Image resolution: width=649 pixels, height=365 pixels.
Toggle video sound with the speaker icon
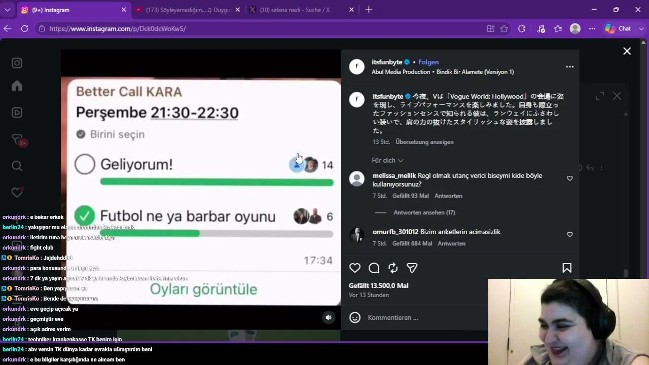329,318
